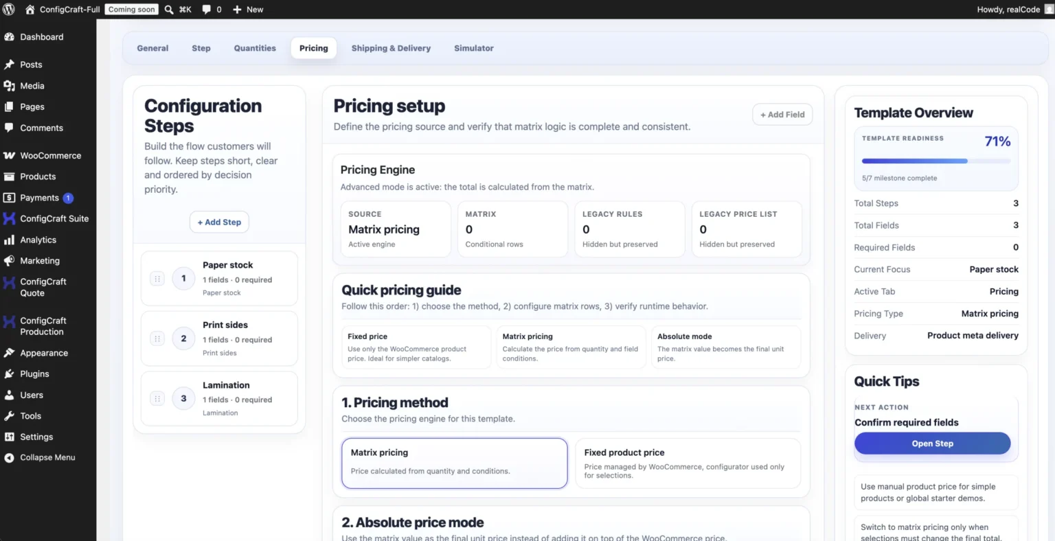Open the Paper stock step card
The width and height of the screenshot is (1055, 541).
(219, 278)
